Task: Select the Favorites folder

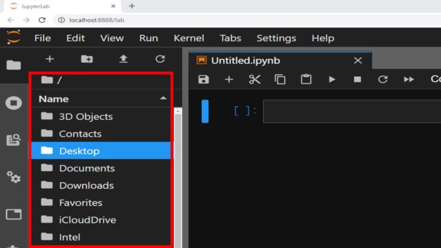Action: point(101,203)
